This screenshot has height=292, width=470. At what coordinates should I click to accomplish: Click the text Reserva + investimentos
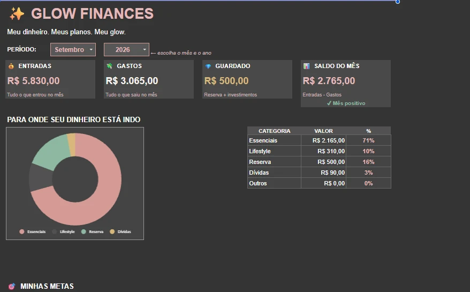[x=231, y=94]
